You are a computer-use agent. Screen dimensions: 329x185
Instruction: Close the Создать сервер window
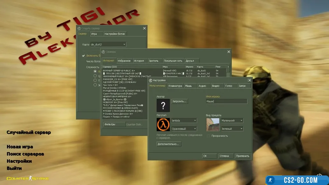[144, 28]
